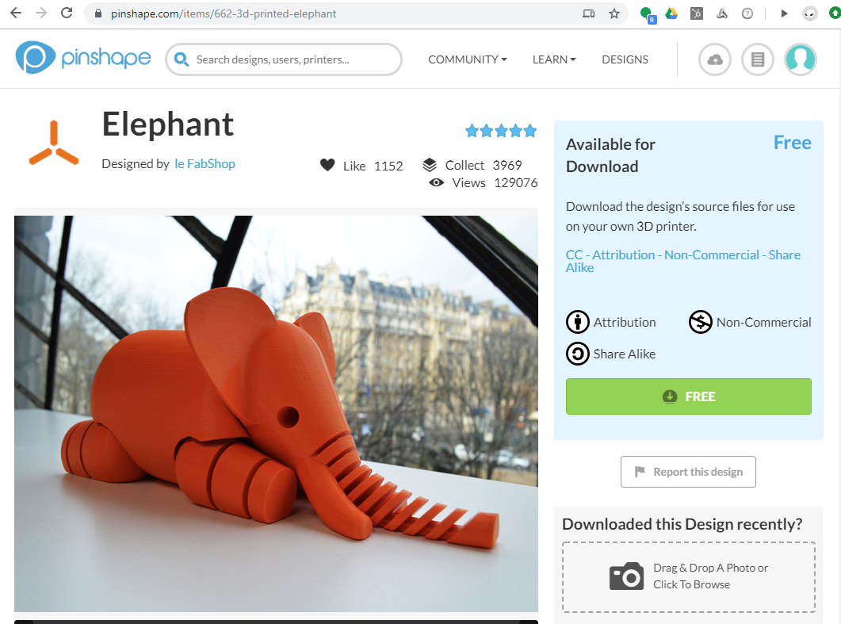Open the CC Attribution Non-Commercial Share Alike link

click(682, 262)
